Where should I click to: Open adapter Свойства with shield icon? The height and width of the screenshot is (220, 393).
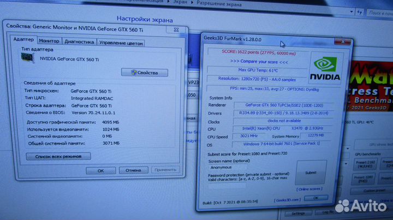click(x=144, y=72)
